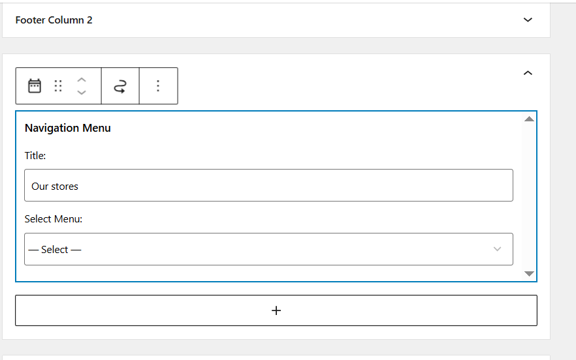The width and height of the screenshot is (576, 360).
Task: Click the curved-arrow move to widget area icon
Action: tap(120, 86)
